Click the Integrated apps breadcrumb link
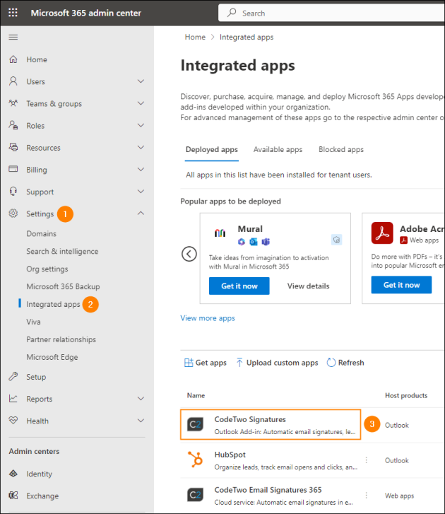Screen dimensions: 445x514 pos(247,37)
